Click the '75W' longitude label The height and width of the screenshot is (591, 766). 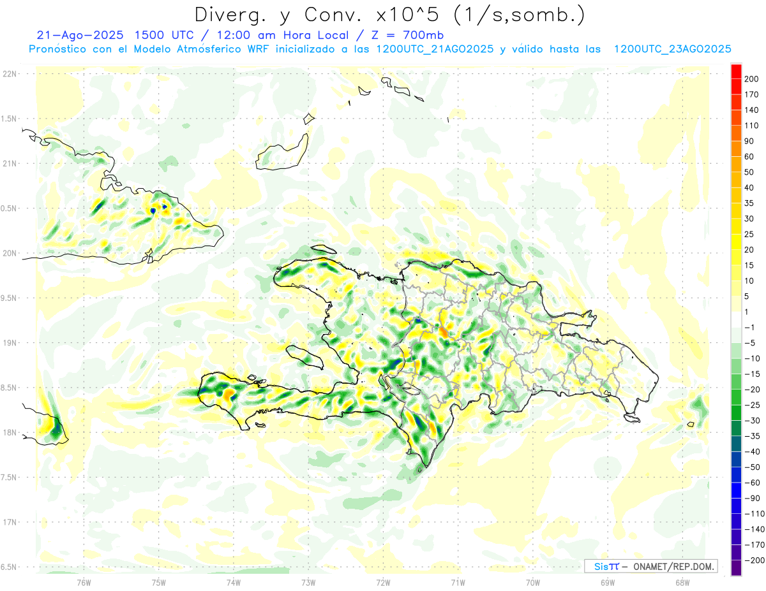point(159,582)
